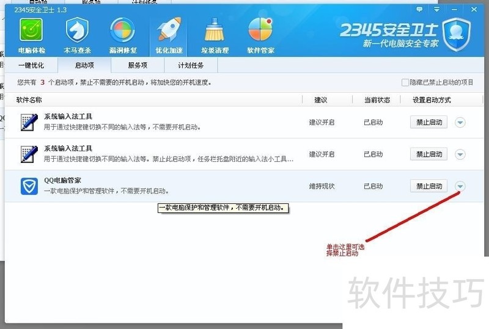Expand startup options for QQ电脑管家
Screen dimensions: 489x329
(x=460, y=186)
